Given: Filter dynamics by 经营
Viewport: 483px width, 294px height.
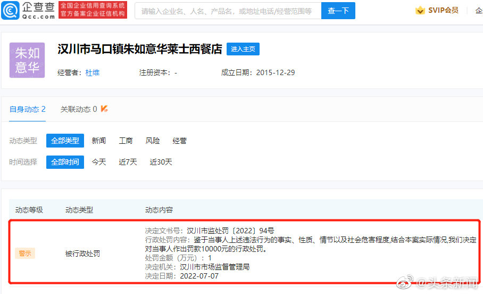Looking at the screenshot, I should click(180, 141).
